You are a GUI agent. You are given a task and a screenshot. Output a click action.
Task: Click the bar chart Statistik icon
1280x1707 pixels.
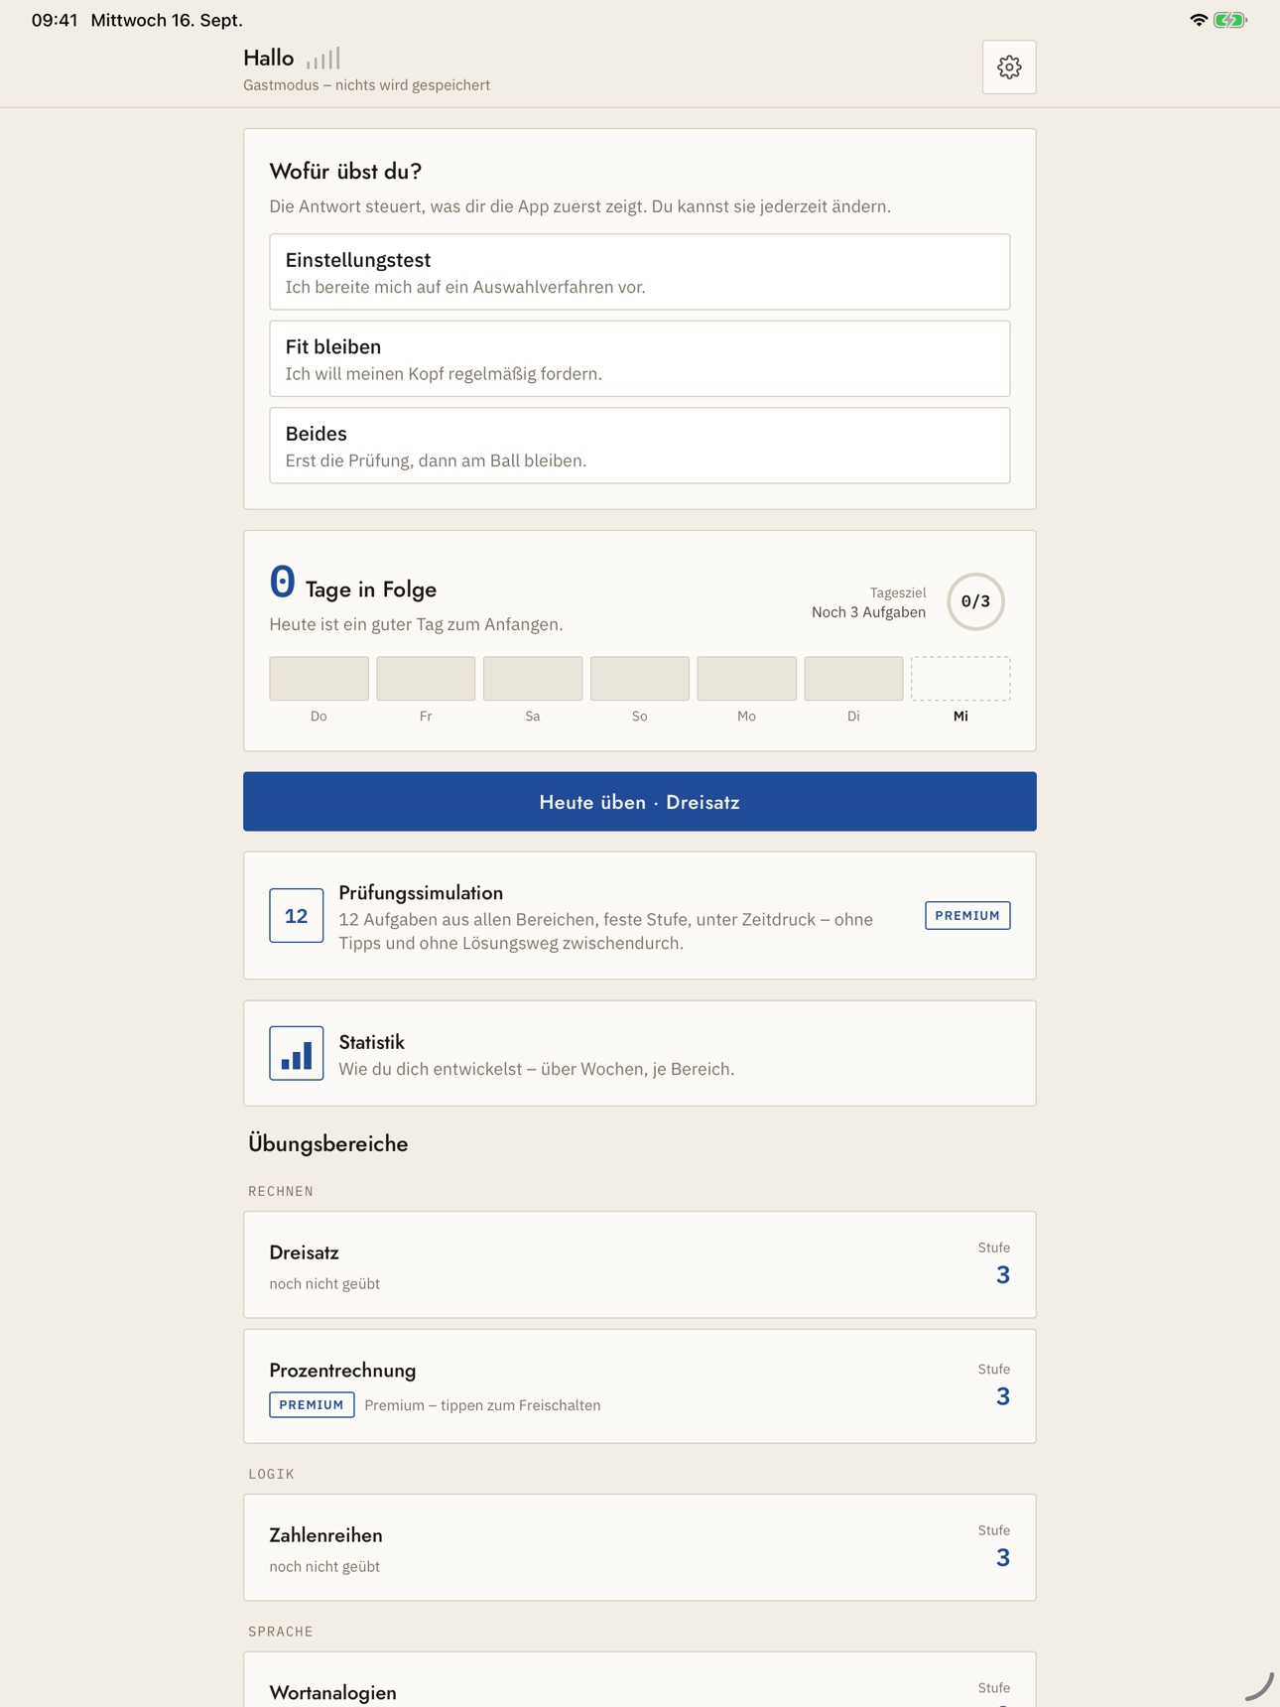[x=296, y=1053]
